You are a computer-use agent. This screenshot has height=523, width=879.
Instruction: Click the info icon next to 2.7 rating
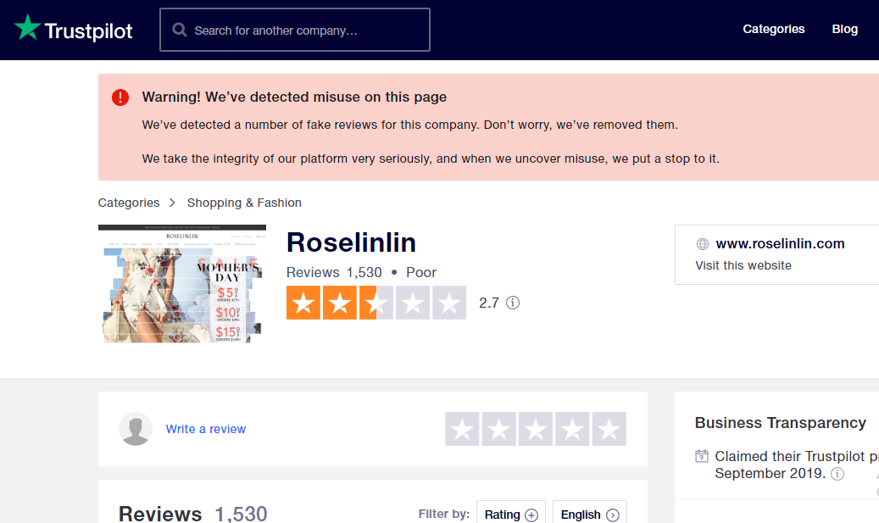tap(513, 303)
